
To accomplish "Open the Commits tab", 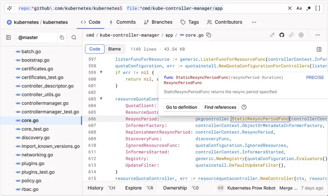I will tap(123, 22).
